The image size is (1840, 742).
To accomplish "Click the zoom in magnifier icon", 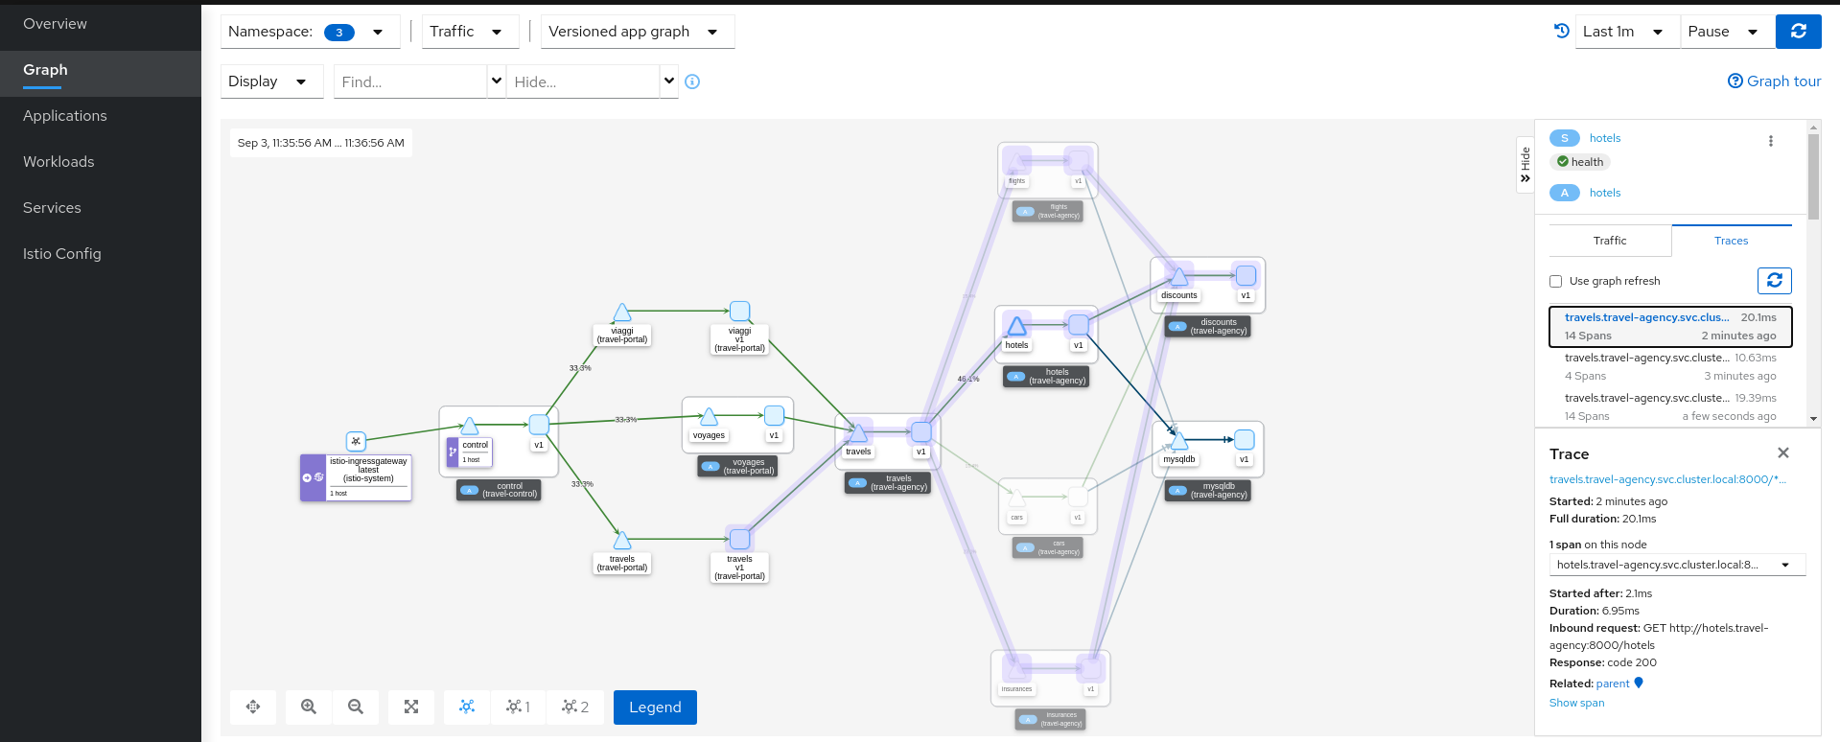I will coord(309,707).
